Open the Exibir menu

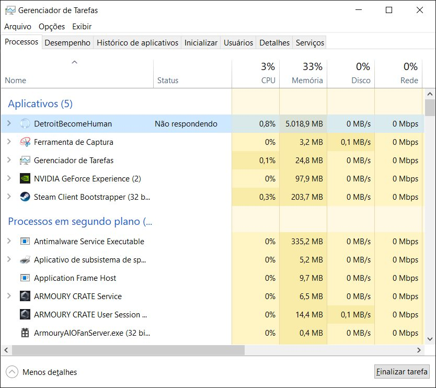[82, 27]
